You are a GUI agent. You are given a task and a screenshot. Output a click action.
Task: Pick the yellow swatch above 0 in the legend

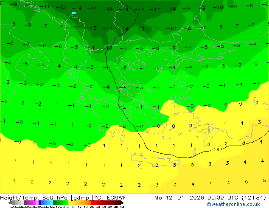click(x=69, y=202)
